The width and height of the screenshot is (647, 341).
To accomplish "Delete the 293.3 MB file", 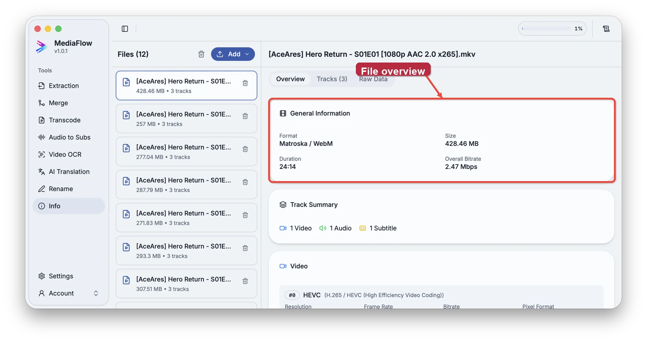I will click(x=245, y=248).
